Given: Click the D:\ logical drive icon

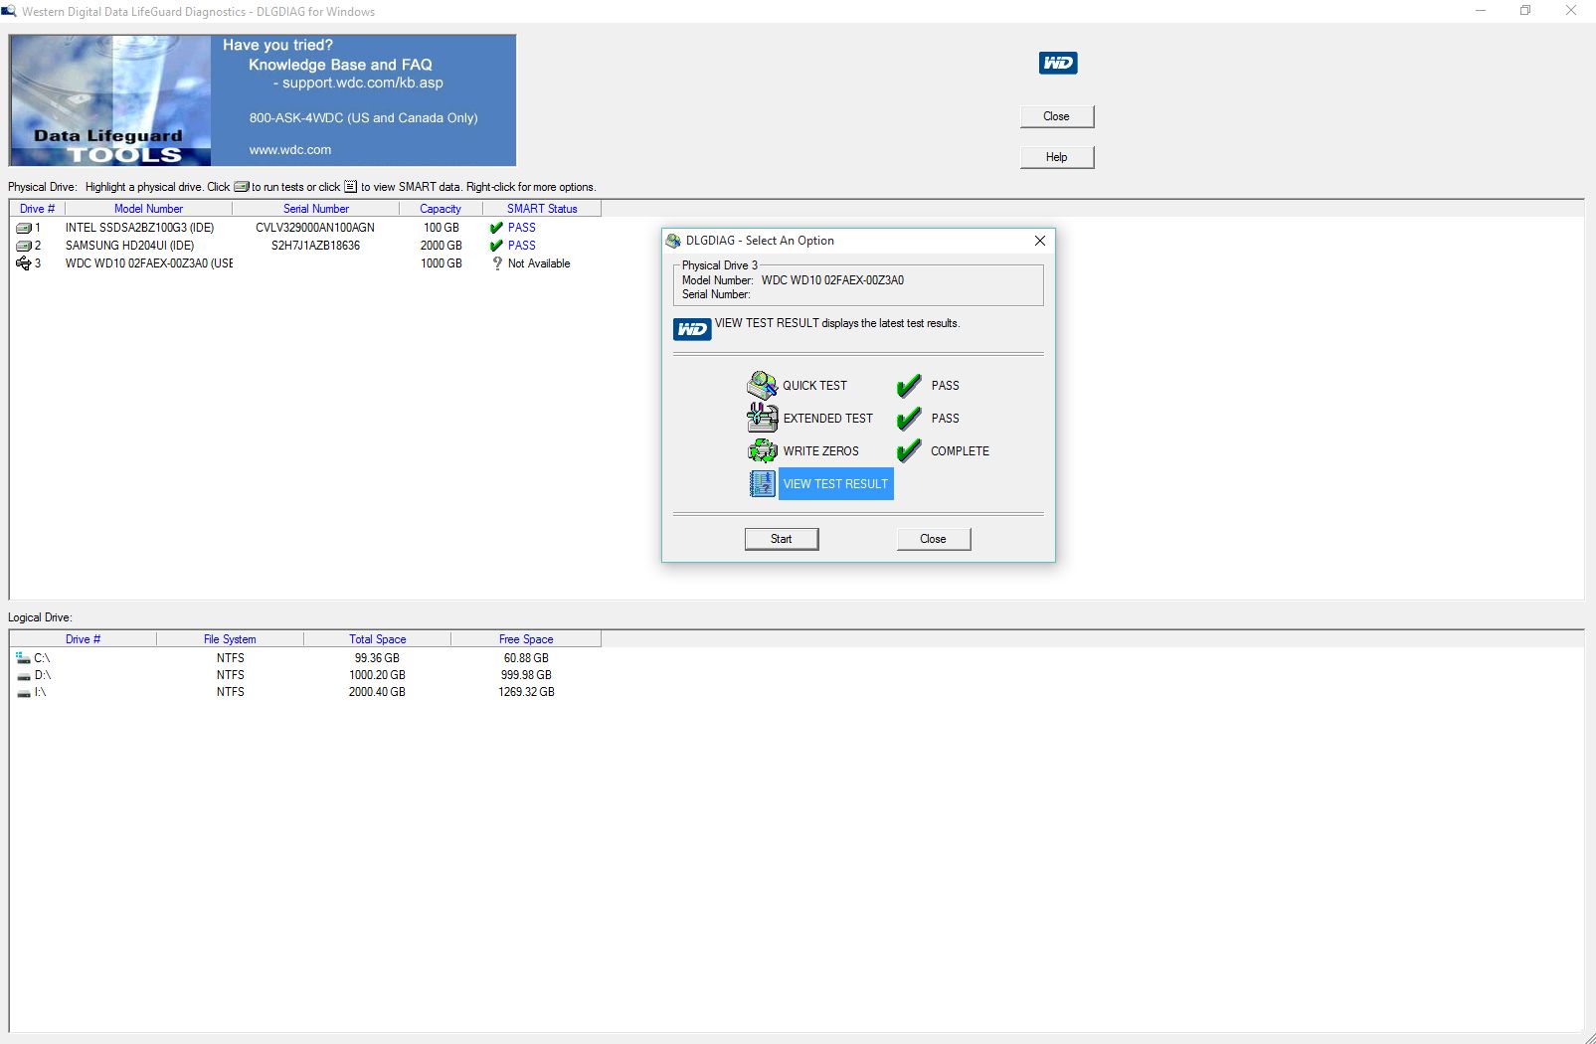Looking at the screenshot, I should point(24,675).
